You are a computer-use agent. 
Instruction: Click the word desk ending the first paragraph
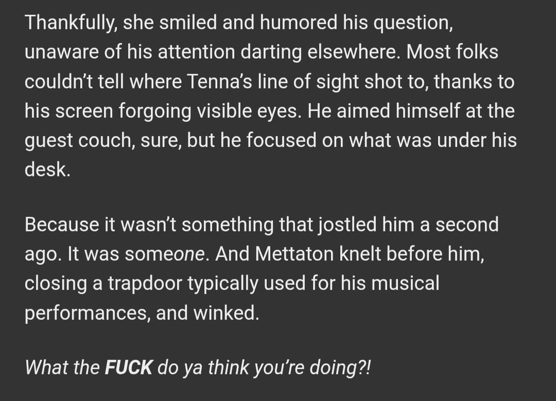click(x=47, y=169)
